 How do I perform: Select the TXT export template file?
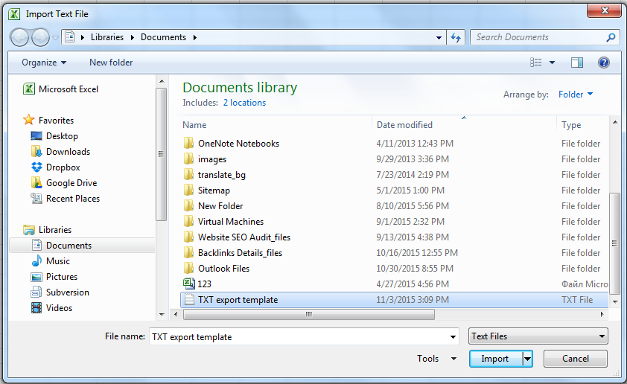395,300
